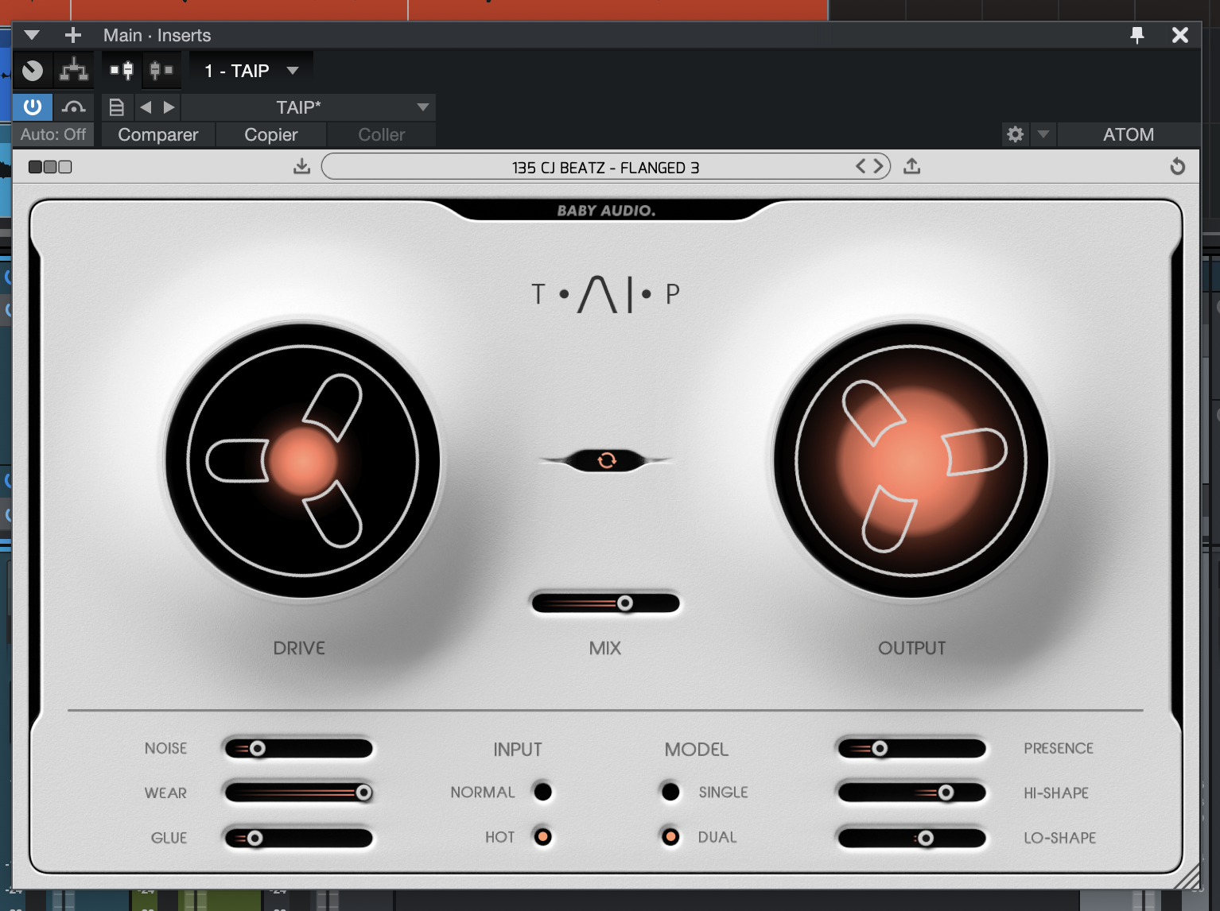The height and width of the screenshot is (911, 1220).
Task: Select the ATOM controller field
Action: tap(1129, 134)
